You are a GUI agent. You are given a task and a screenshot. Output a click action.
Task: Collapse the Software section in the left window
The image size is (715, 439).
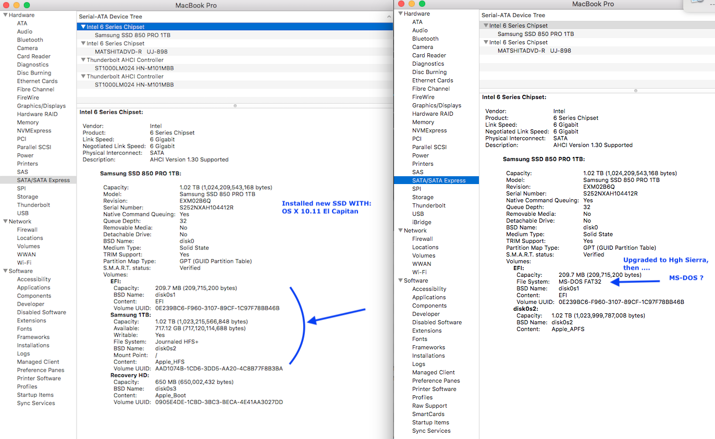5,271
